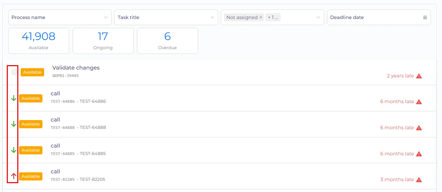Click the low priority arrow for TEST-64886

(x=14, y=98)
